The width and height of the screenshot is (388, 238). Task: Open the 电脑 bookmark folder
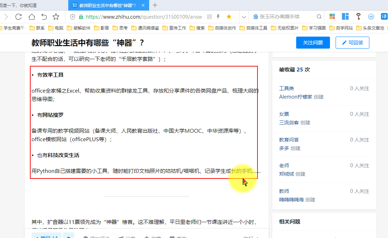click(x=56, y=28)
